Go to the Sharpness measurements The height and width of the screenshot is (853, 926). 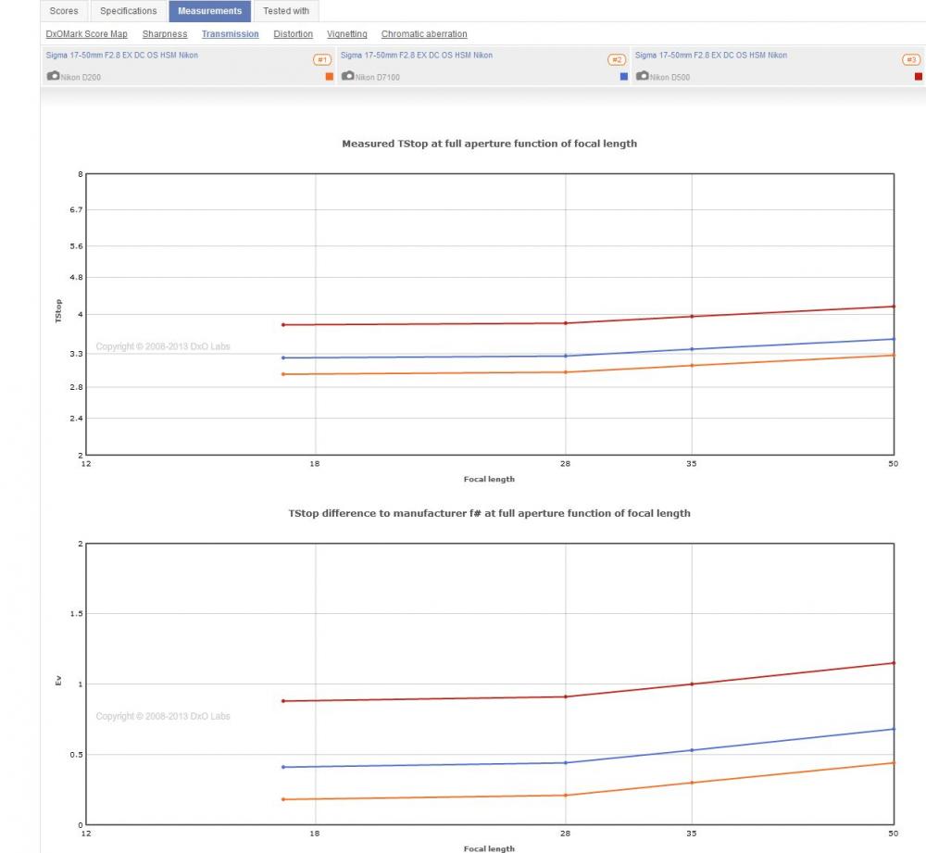point(165,34)
